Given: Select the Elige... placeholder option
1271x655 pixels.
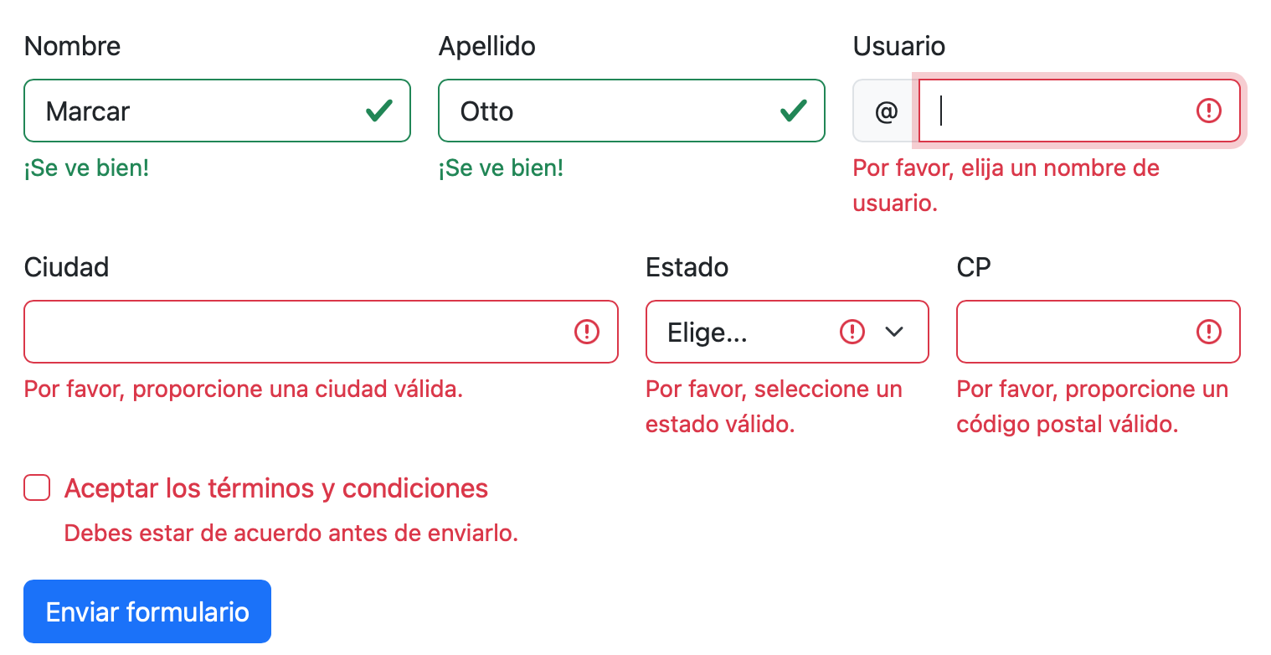Looking at the screenshot, I should (708, 332).
